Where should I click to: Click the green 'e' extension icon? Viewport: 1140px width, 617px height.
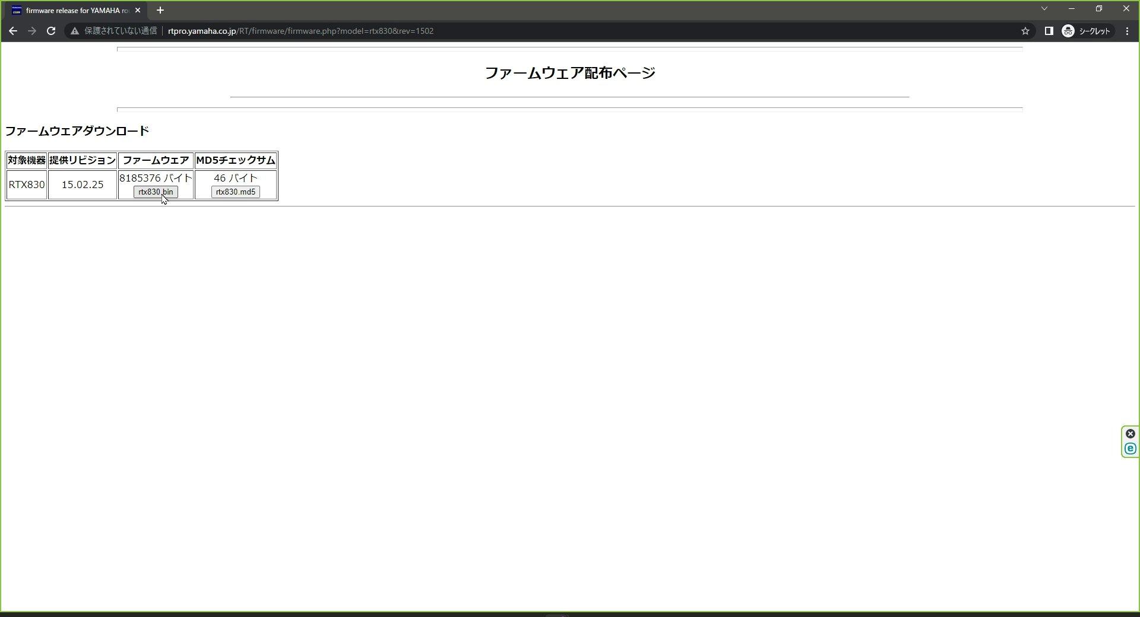tap(1130, 449)
